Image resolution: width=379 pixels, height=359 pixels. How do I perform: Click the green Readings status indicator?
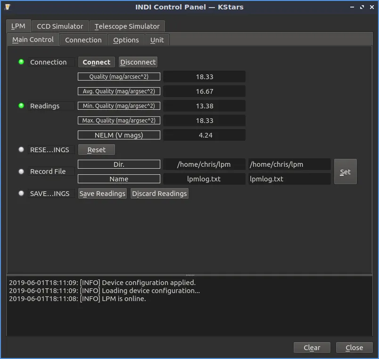point(21,106)
